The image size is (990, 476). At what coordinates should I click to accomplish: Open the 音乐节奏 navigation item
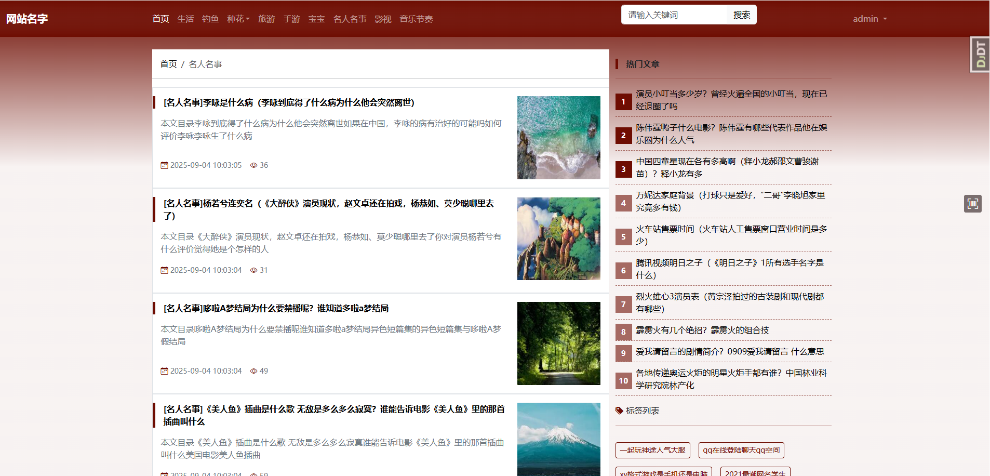[x=416, y=19]
